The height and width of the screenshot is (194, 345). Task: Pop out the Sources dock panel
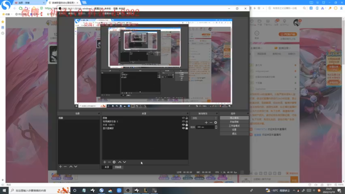pos(188,113)
